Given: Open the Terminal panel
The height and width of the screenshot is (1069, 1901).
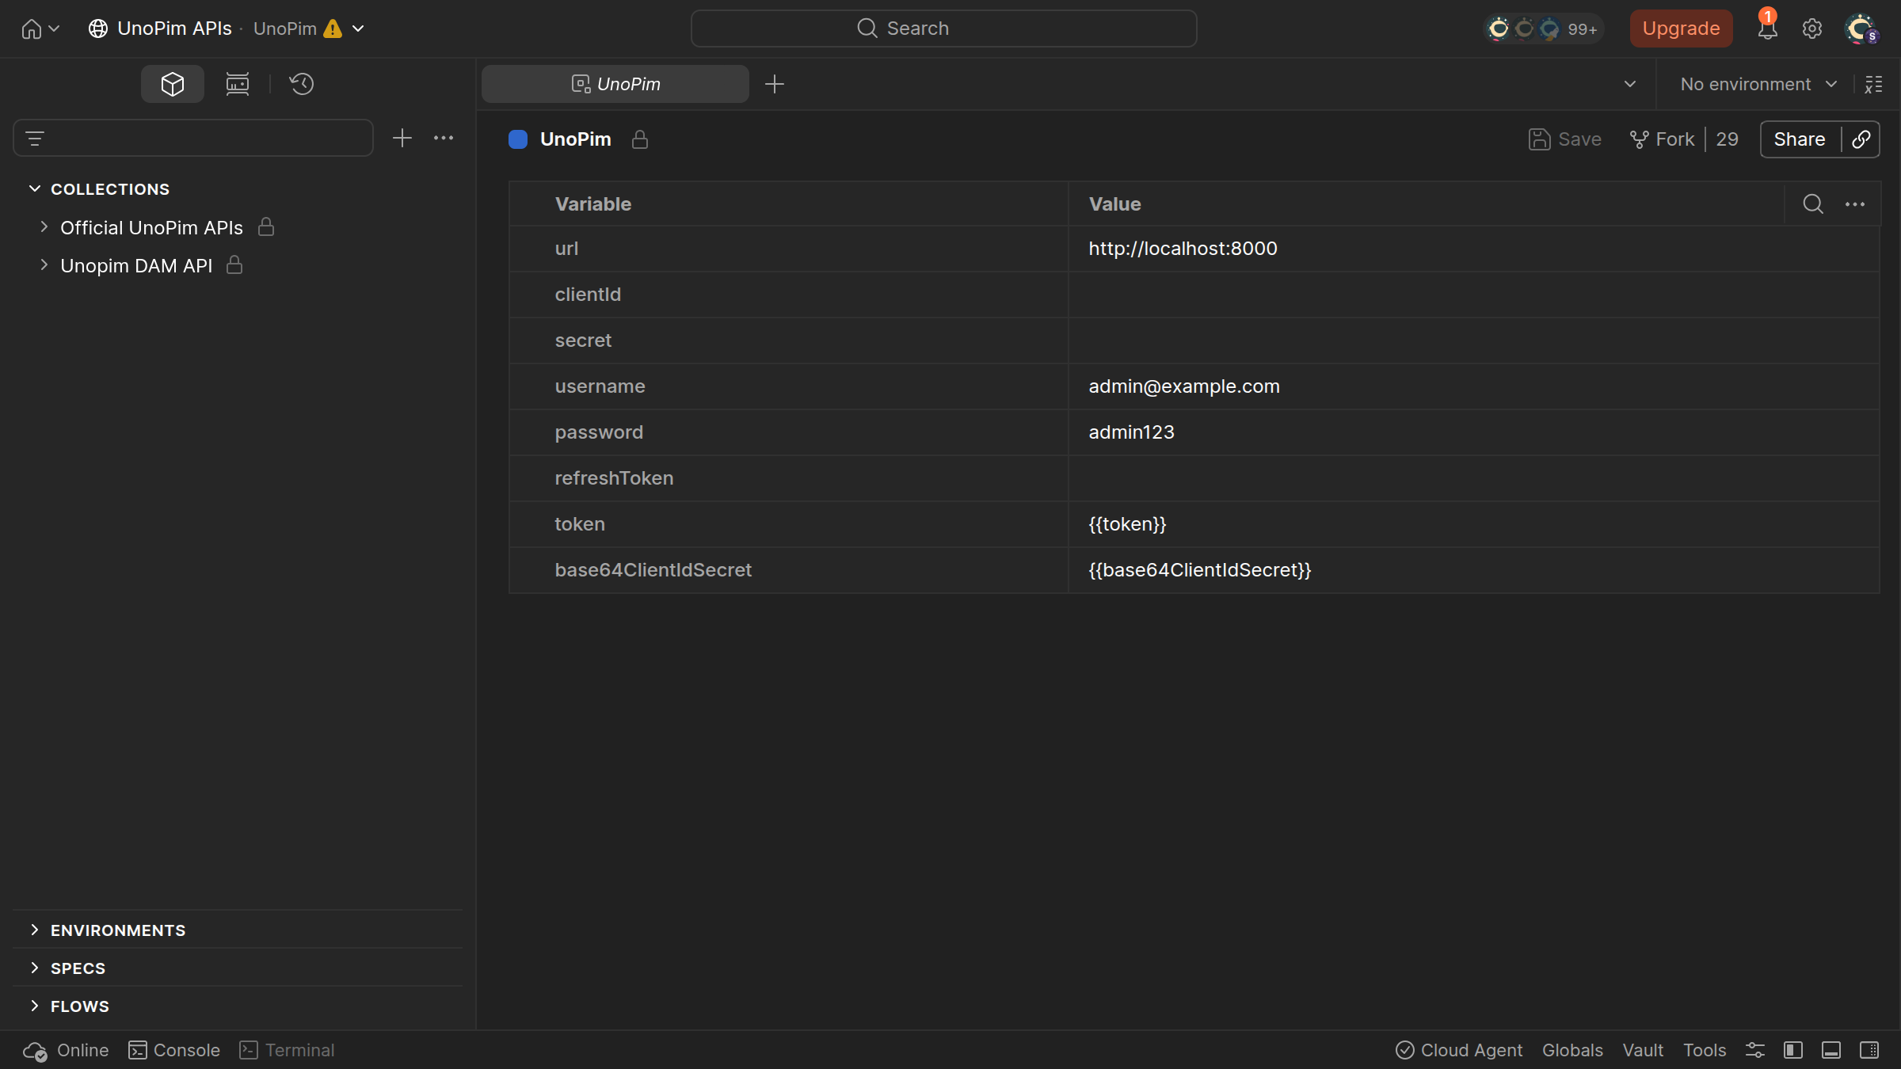Looking at the screenshot, I should click(287, 1050).
